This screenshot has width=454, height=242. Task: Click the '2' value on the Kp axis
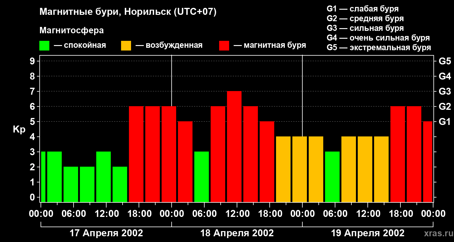click(33, 167)
